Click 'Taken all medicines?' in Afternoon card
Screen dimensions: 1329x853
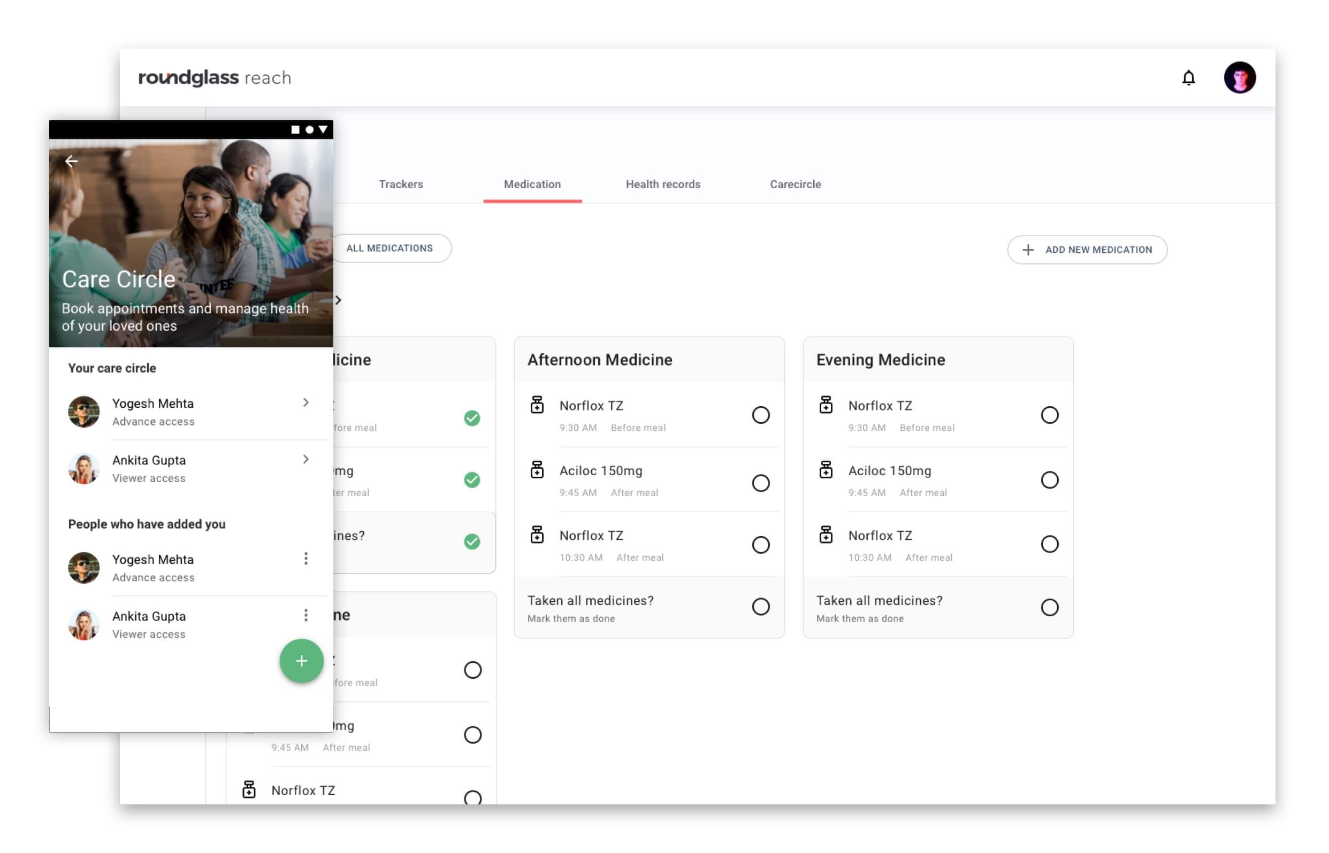pyautogui.click(x=590, y=600)
